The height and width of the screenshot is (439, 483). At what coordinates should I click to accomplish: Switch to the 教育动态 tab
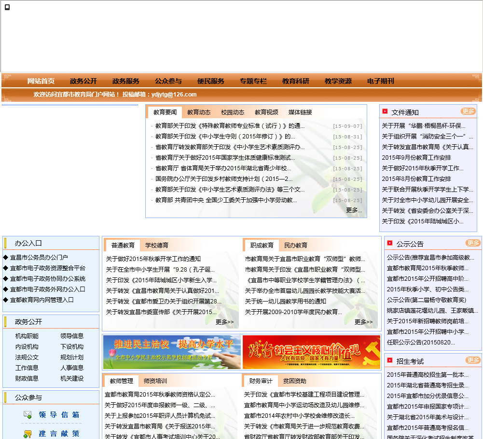coord(199,112)
